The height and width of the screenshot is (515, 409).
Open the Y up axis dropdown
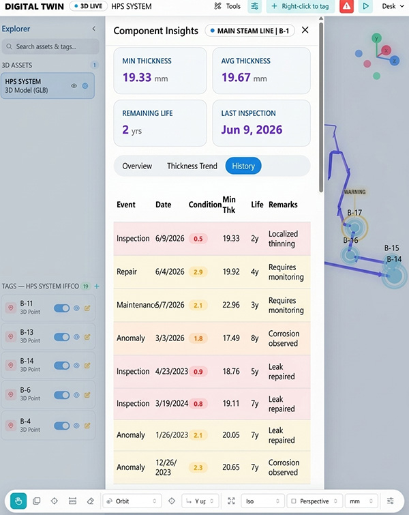pyautogui.click(x=200, y=501)
